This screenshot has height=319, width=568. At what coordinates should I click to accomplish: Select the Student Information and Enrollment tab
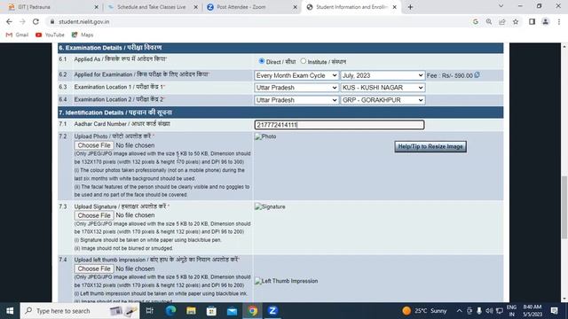tap(351, 7)
